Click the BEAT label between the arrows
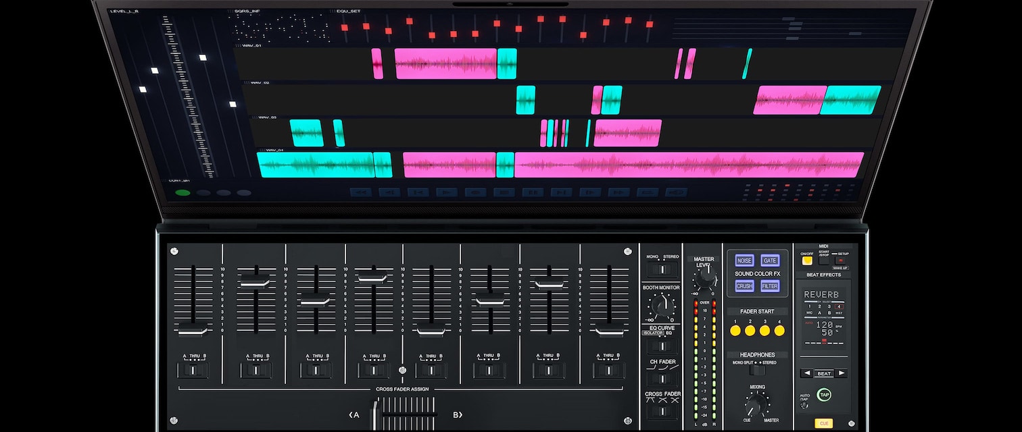Screen dimensions: 1022x432 point(824,373)
